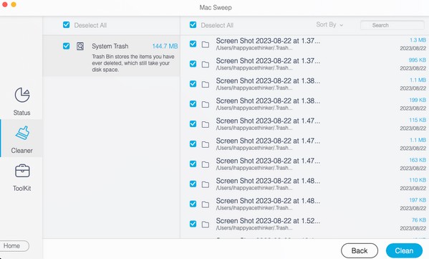The width and height of the screenshot is (429, 259).
Task: Click folder icon of the 199 KB screenshot
Action: click(206, 105)
